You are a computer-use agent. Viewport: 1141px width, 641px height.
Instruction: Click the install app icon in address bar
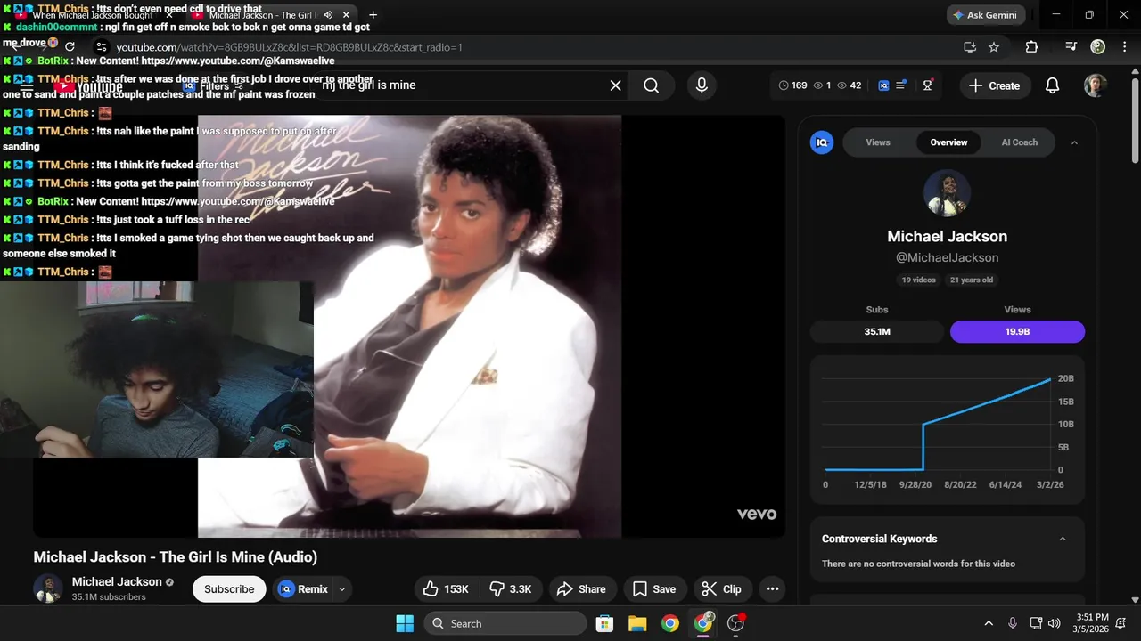click(x=970, y=47)
